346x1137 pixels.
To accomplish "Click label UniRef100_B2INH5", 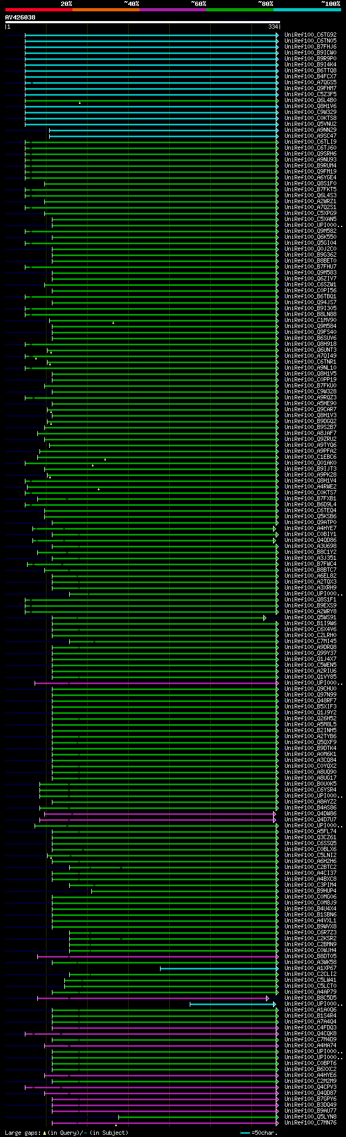I will coord(310,731).
